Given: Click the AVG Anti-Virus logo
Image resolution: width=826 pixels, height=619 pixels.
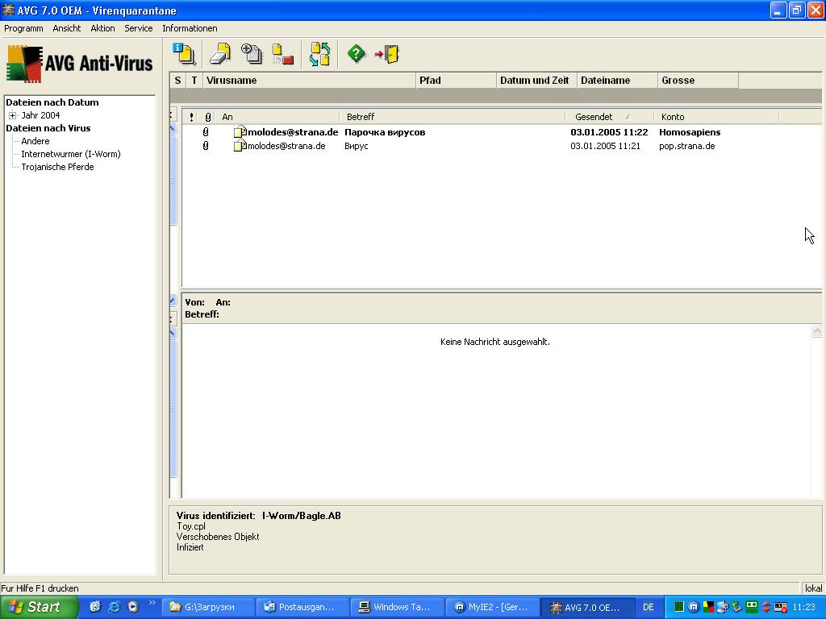Looking at the screenshot, I should coord(80,64).
